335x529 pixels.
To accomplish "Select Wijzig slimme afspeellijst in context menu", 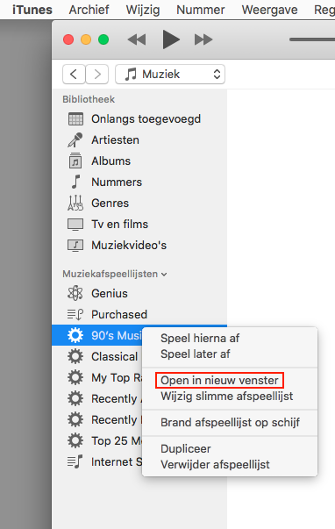I will [x=227, y=396].
